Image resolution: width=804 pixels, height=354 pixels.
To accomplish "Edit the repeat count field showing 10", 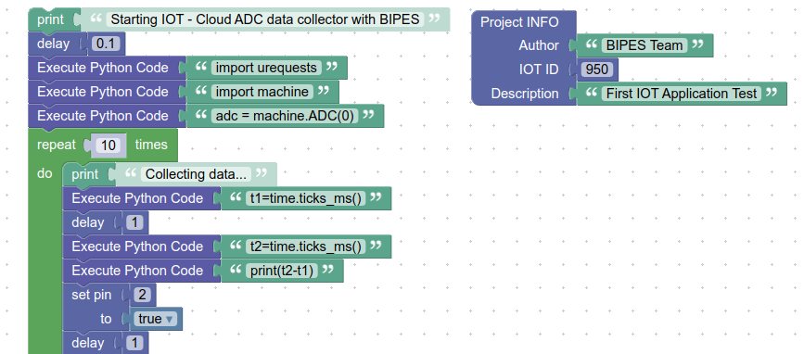I will pos(108,145).
